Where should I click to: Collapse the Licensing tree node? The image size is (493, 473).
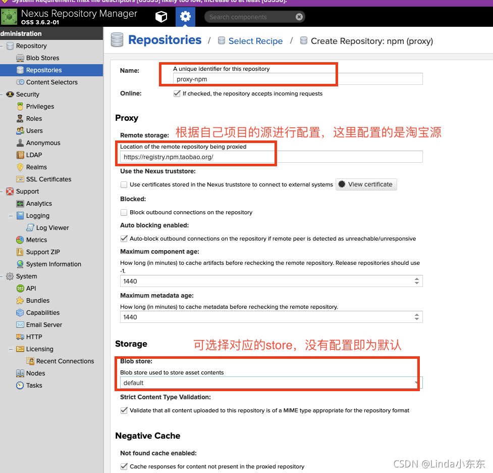click(11, 349)
